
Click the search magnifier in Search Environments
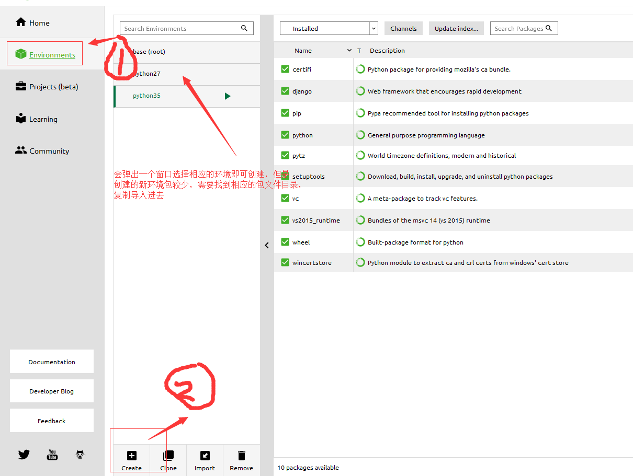[244, 28]
